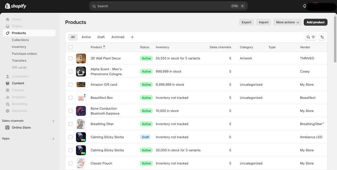
Task: Sort by the Product column header
Action: pos(98,47)
